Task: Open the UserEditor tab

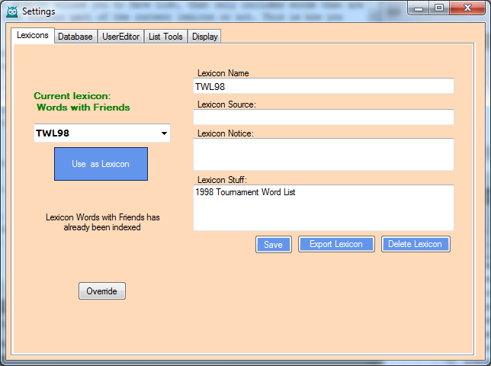Action: click(121, 37)
